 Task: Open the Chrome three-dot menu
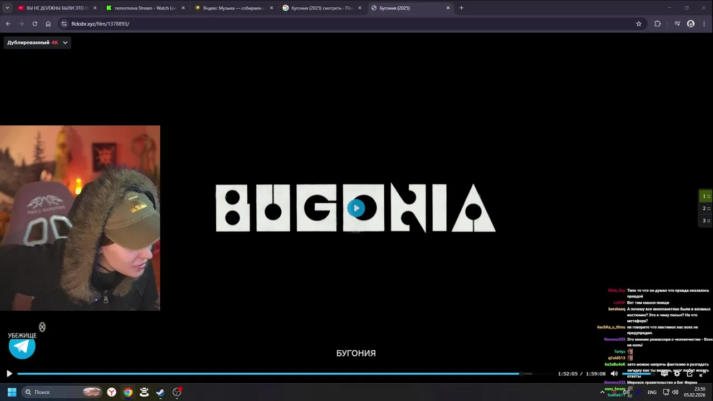(705, 24)
